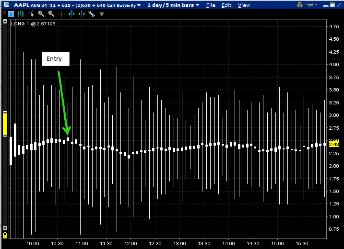Click the compress bar width arrows icon

(x=82, y=14)
